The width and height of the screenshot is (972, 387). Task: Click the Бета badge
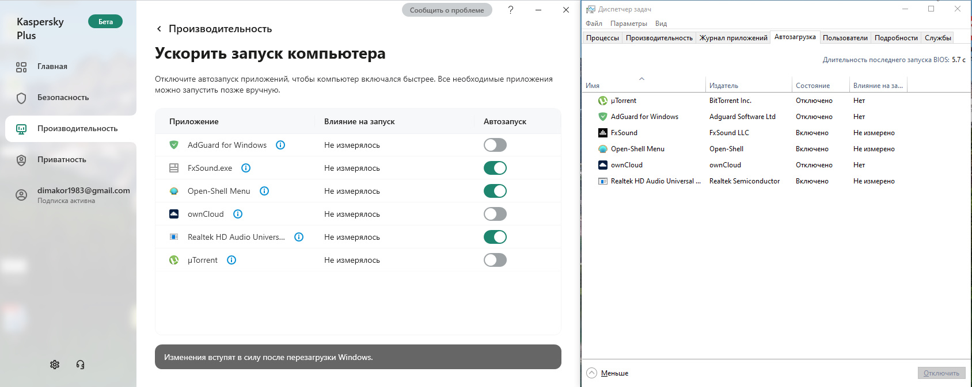(105, 22)
